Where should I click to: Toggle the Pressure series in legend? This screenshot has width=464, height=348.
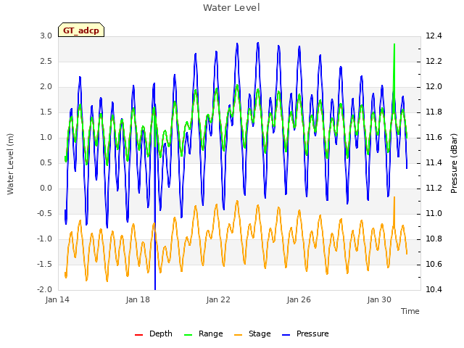[305, 333]
